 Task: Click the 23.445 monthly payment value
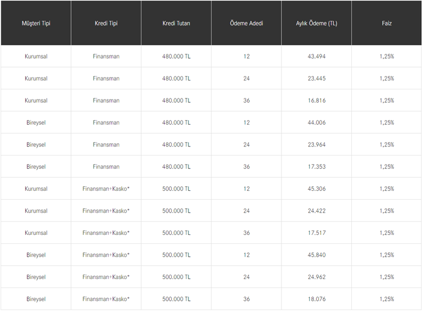(x=317, y=79)
